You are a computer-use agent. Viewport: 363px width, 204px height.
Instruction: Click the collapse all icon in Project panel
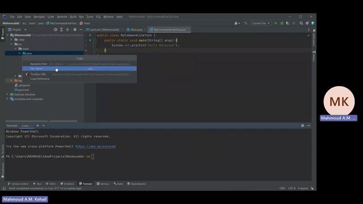[67, 29]
